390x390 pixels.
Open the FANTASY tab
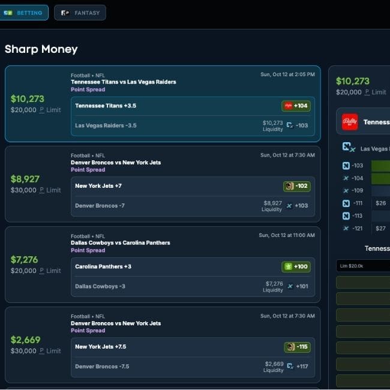[x=80, y=13]
